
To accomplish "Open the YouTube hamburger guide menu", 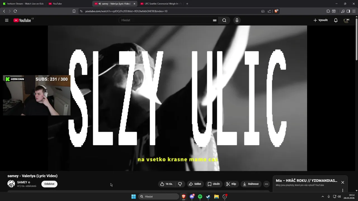I will [7, 20].
